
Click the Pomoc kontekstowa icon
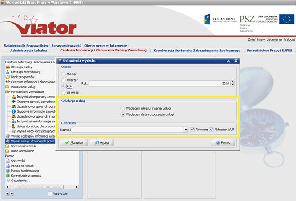tap(8, 171)
